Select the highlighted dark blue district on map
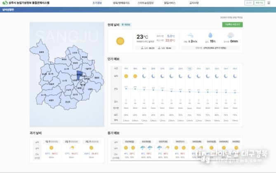This screenshot has height=173, width=276. 79,75
